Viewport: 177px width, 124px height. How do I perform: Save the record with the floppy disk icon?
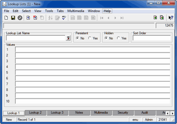13,18
